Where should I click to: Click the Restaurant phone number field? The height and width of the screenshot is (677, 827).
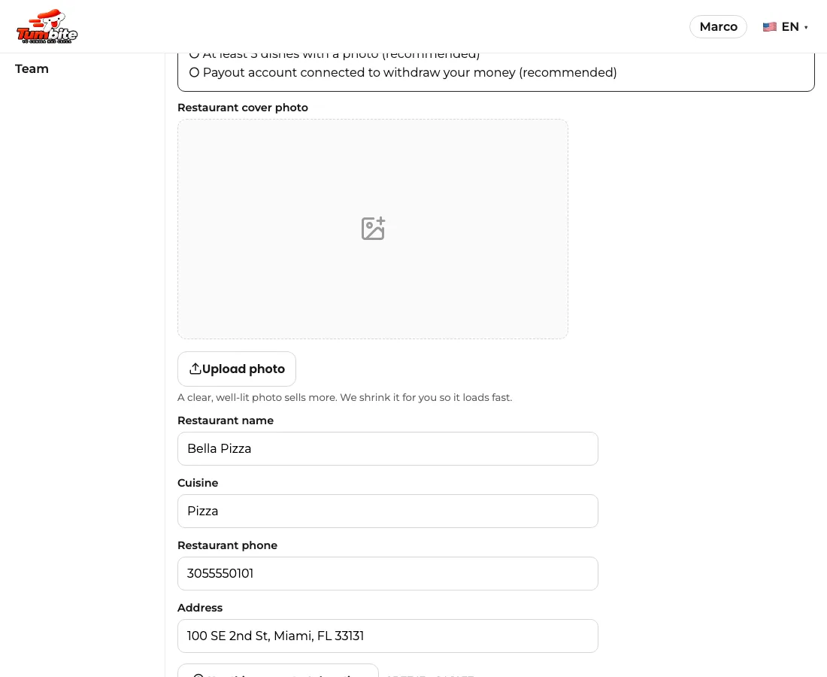[388, 574]
